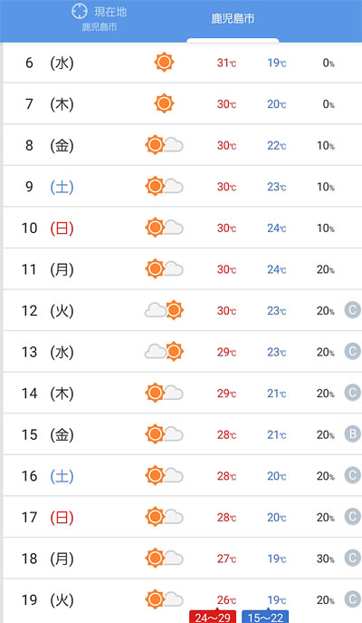Tap the sunny icon for day 6
Screen dimensions: 362x623
pos(164,63)
